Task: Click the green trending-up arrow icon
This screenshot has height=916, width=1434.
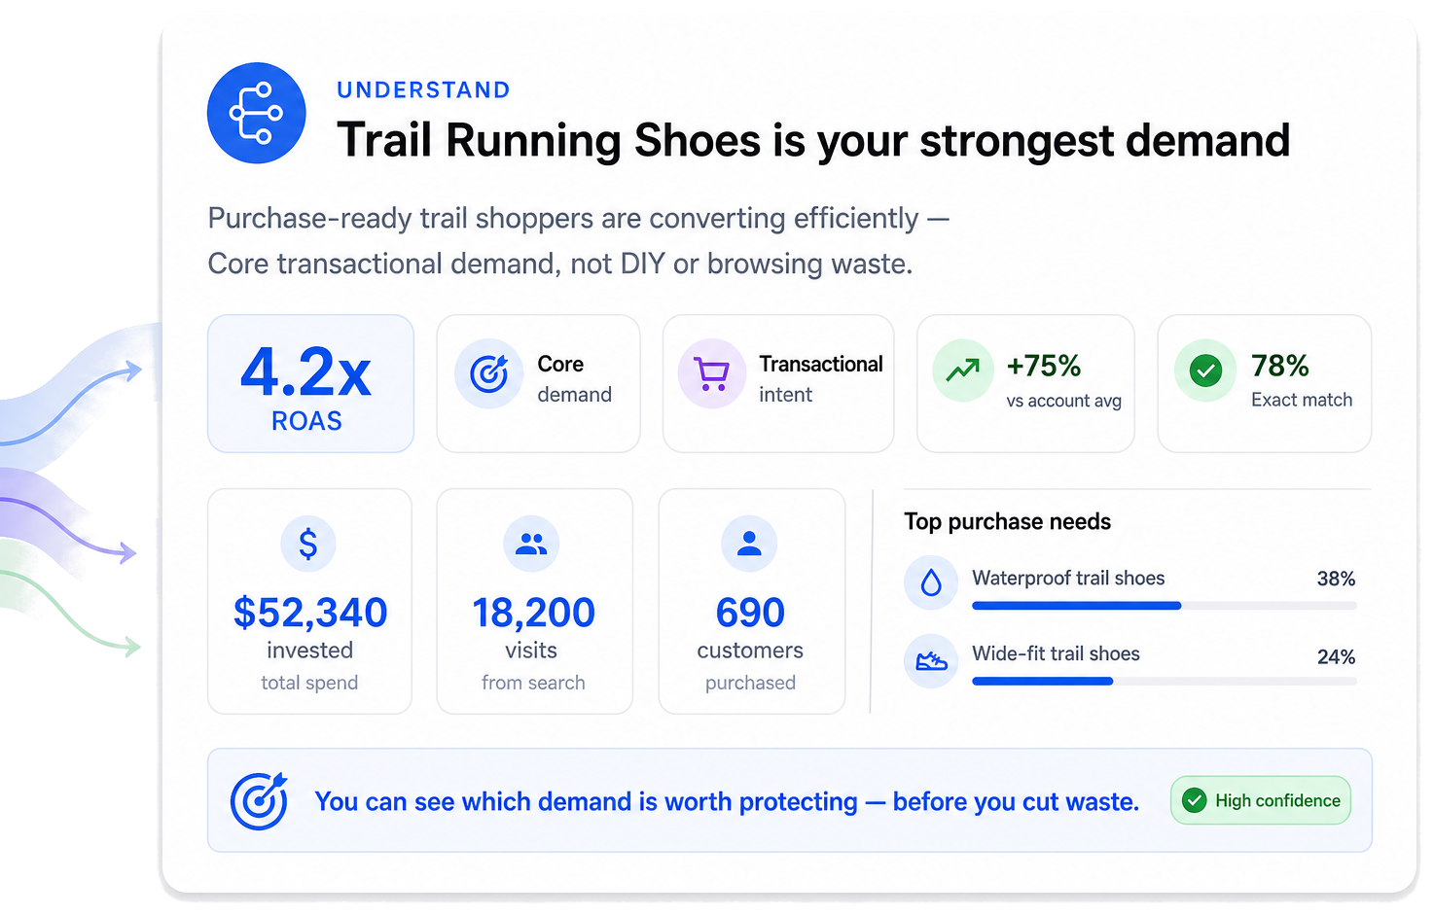Action: coord(963,370)
